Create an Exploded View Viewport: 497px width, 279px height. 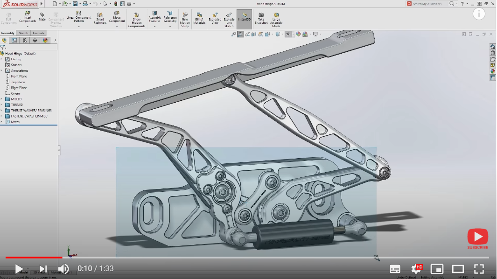(x=215, y=18)
